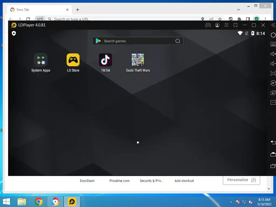This screenshot has height=207, width=276.
Task: Click the magnifier icon in Search games
Action: pyautogui.click(x=178, y=41)
